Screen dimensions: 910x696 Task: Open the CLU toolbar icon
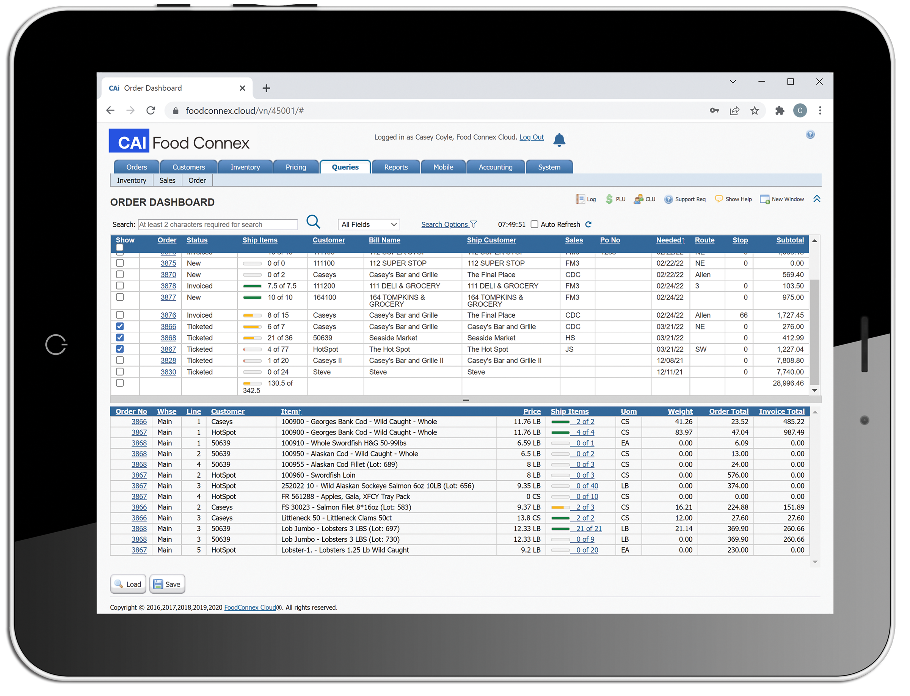(638, 199)
